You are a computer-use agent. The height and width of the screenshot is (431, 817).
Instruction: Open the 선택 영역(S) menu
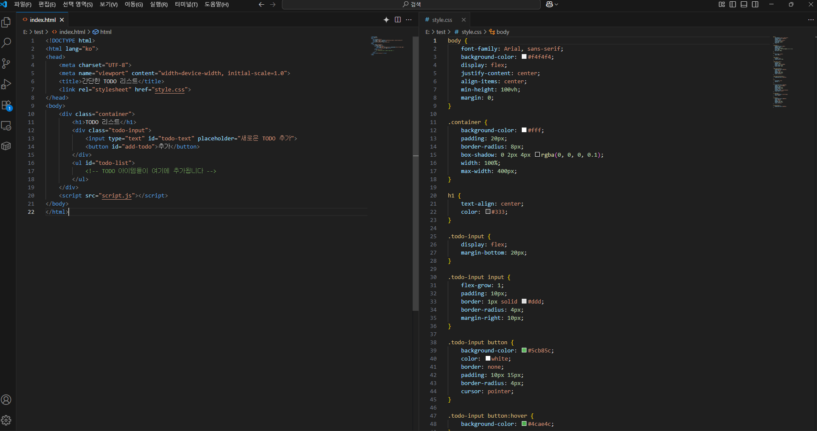coord(78,4)
